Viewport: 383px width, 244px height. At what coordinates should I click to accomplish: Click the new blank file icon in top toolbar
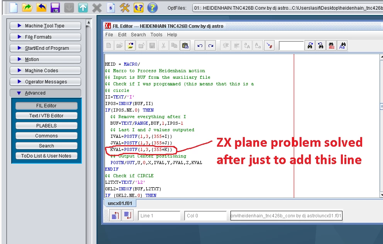[x=14, y=8]
